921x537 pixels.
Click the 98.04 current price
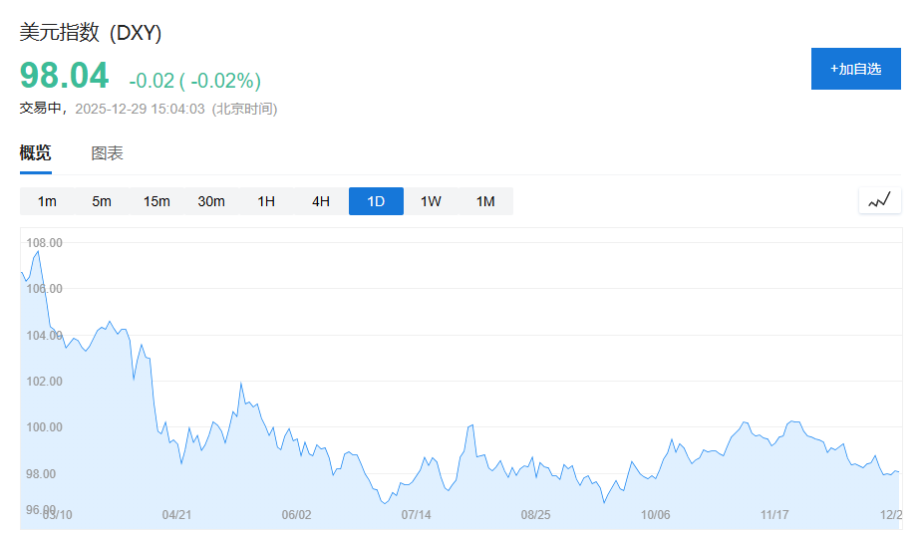tap(64, 77)
